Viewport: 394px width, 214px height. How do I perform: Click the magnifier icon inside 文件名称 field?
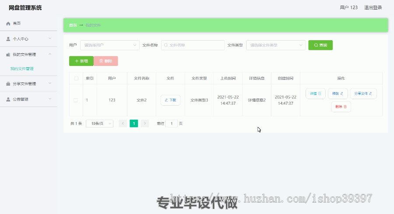166,45
